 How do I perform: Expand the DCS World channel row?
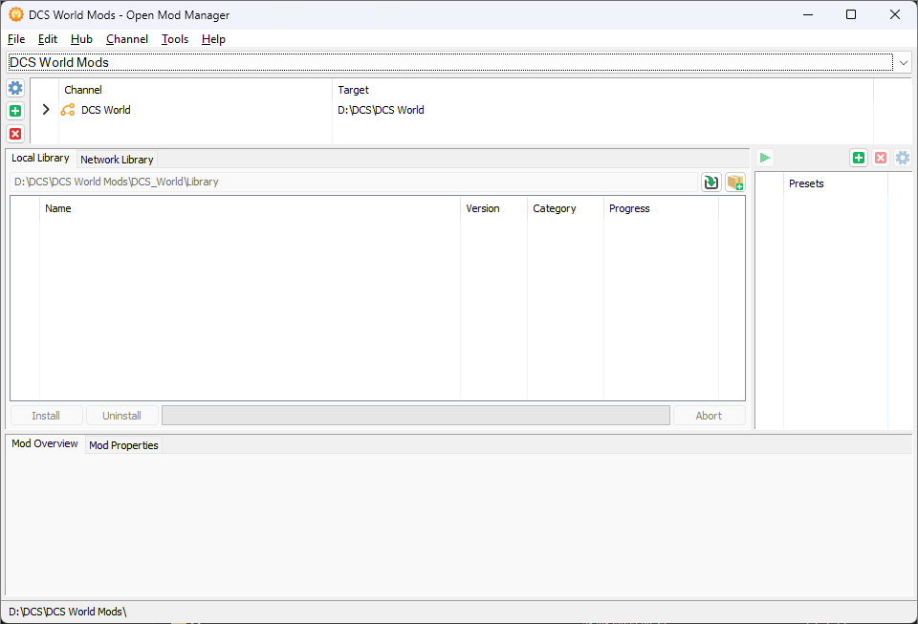pyautogui.click(x=45, y=110)
